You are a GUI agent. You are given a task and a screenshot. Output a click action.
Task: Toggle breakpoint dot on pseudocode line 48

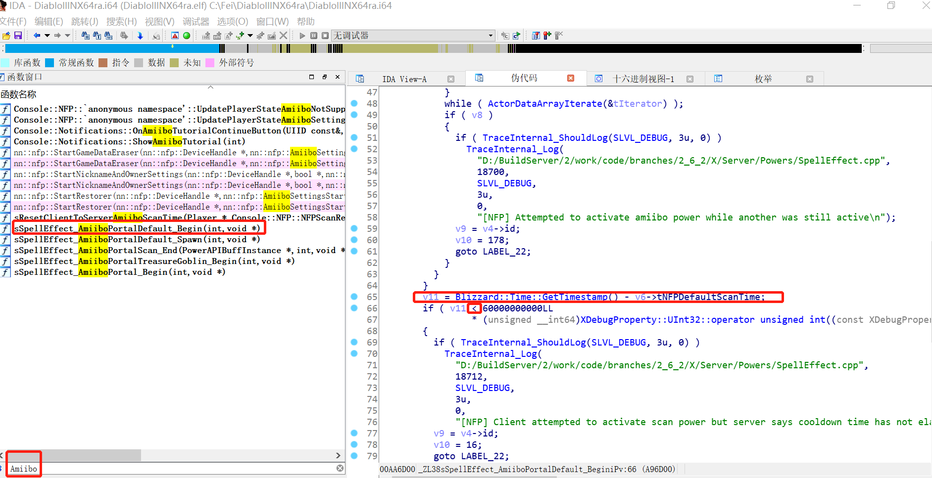coord(354,103)
